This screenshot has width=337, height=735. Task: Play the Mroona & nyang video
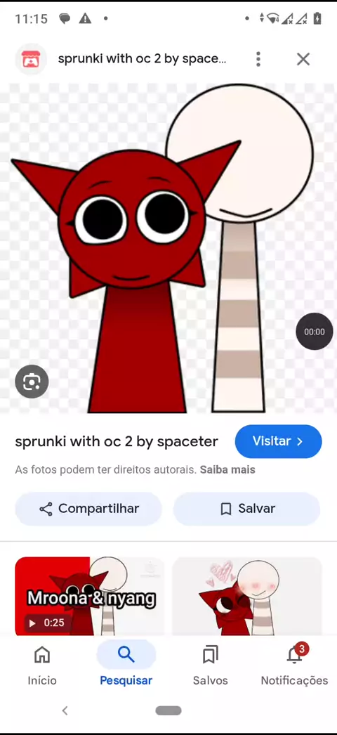tap(89, 597)
